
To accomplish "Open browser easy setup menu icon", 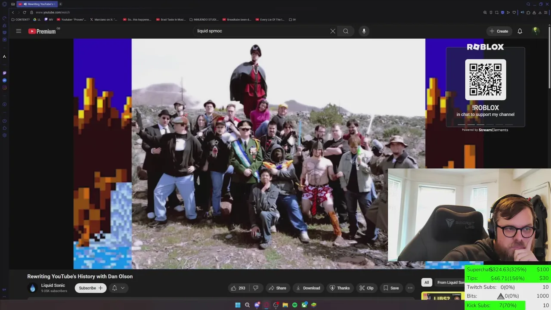I will tap(546, 12).
